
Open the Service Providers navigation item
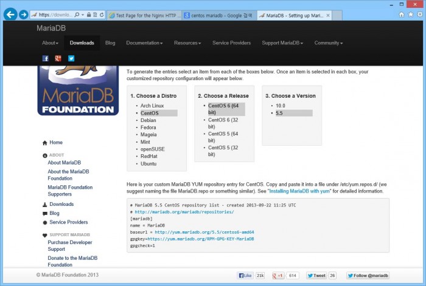point(231,43)
